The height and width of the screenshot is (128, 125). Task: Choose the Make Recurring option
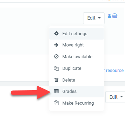coord(77,103)
